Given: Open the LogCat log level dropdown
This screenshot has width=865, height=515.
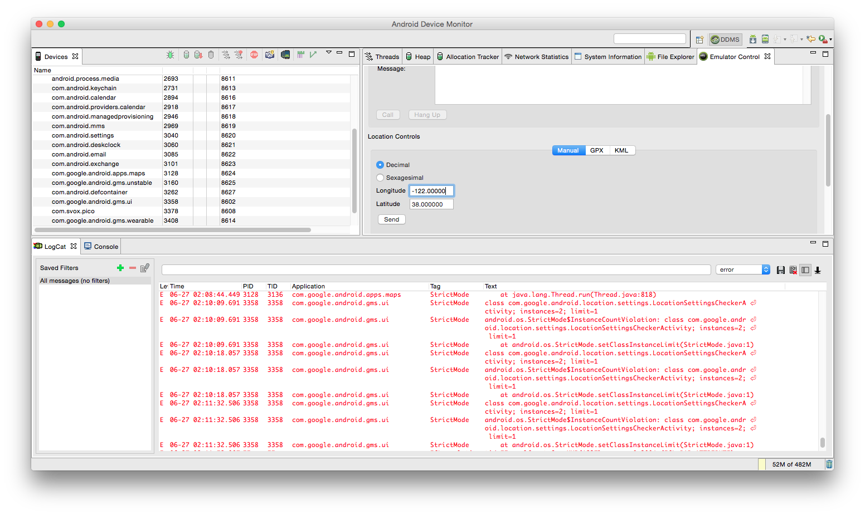Looking at the screenshot, I should pos(743,269).
